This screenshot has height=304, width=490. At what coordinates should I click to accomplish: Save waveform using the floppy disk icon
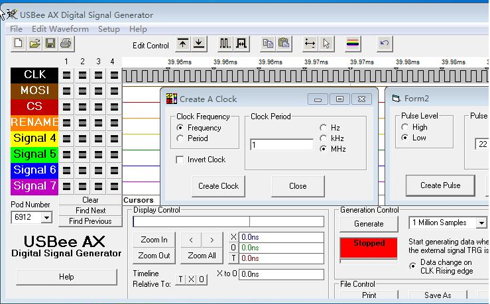tap(50, 43)
